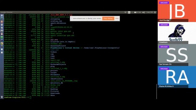Click 'prog' directory name

tap(52, 67)
